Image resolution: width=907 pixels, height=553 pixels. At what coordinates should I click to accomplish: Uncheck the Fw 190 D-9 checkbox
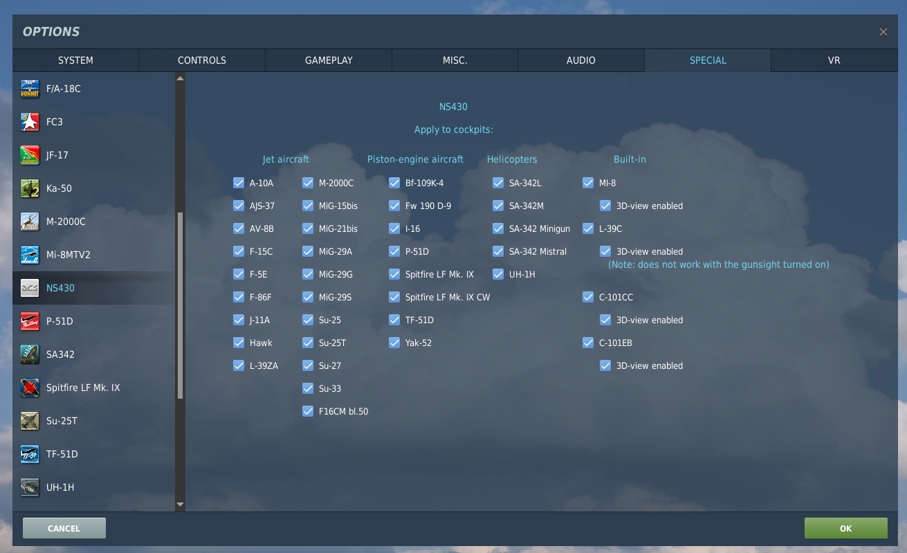[394, 206]
